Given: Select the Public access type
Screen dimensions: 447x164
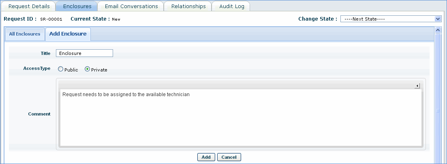Looking at the screenshot, I should [x=61, y=69].
